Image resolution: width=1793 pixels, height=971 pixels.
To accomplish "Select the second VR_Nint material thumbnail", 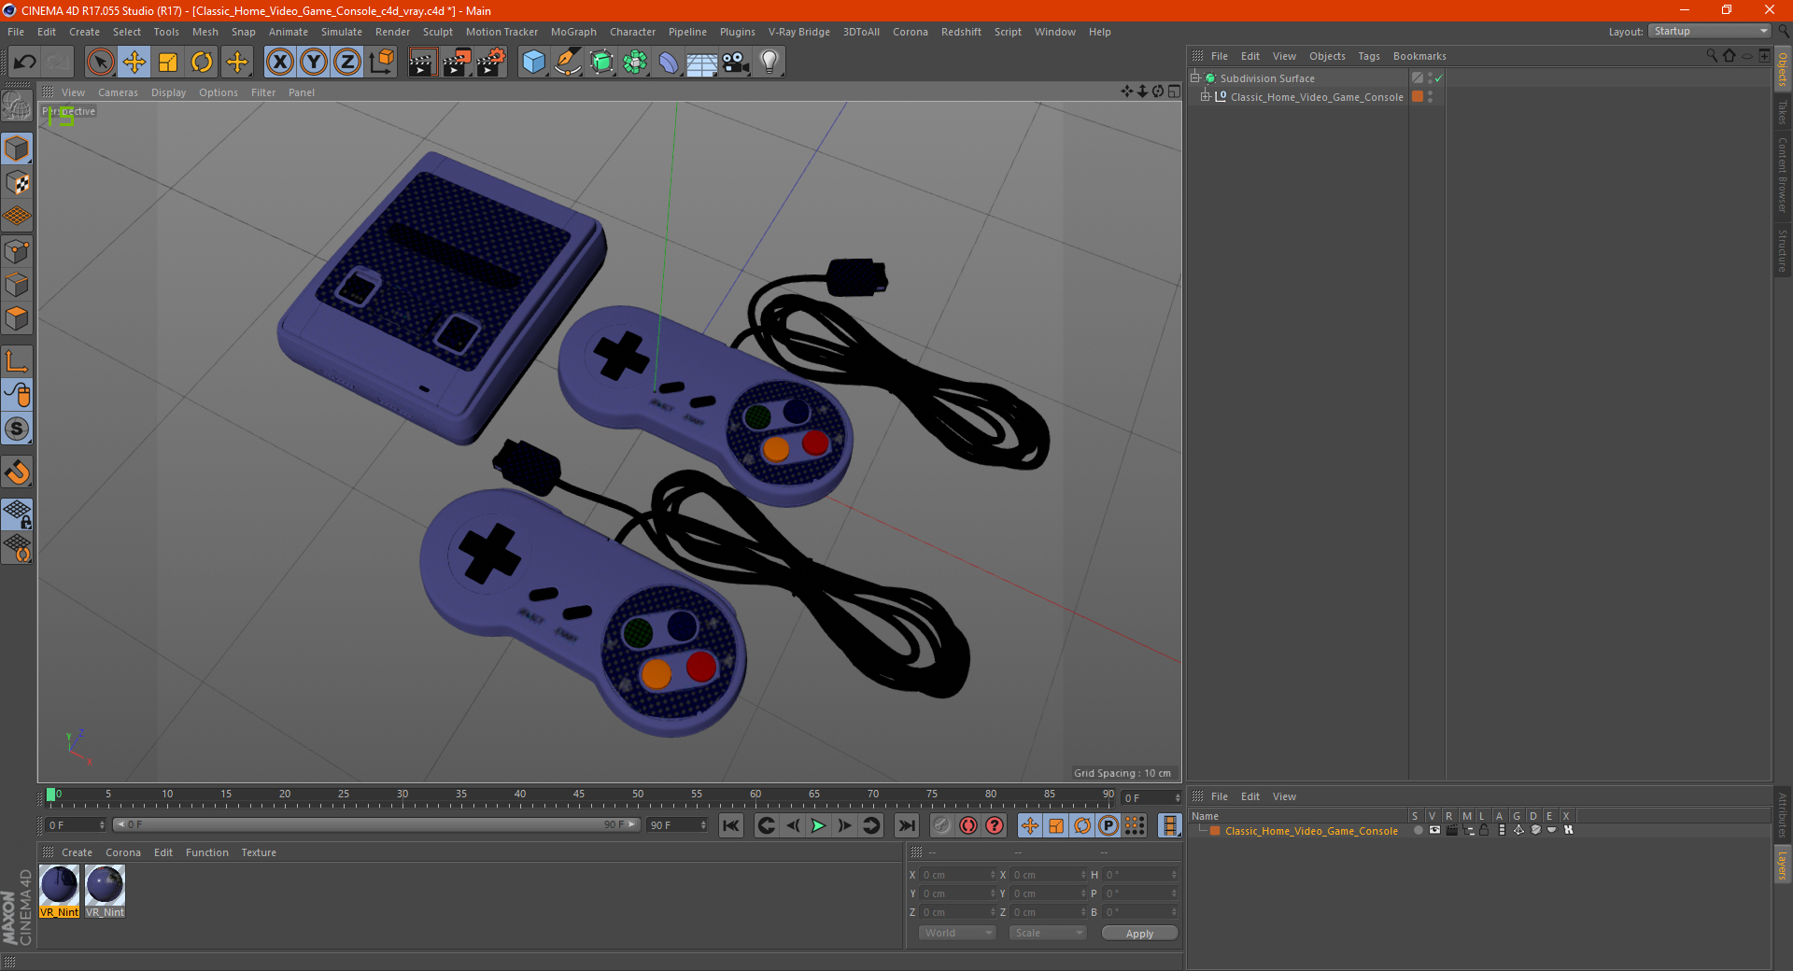I will 105,891.
